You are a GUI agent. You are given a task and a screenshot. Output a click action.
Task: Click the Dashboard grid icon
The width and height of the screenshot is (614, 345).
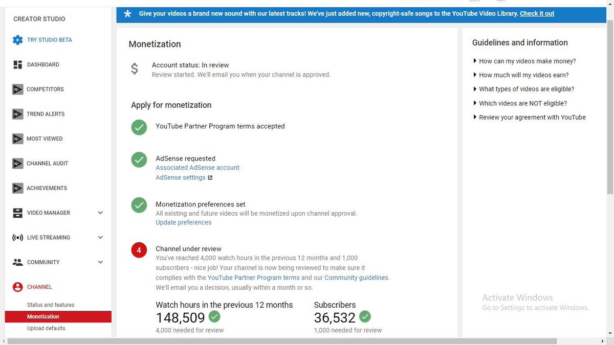[18, 64]
